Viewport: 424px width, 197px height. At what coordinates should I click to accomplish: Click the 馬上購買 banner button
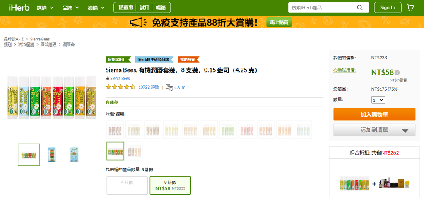279,22
